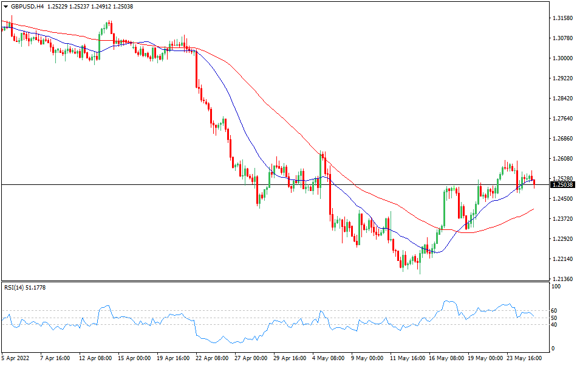
Task: Click the latest red candle on the right
Action: click(534, 182)
